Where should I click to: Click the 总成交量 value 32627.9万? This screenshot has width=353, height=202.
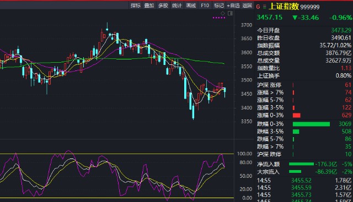(338, 61)
